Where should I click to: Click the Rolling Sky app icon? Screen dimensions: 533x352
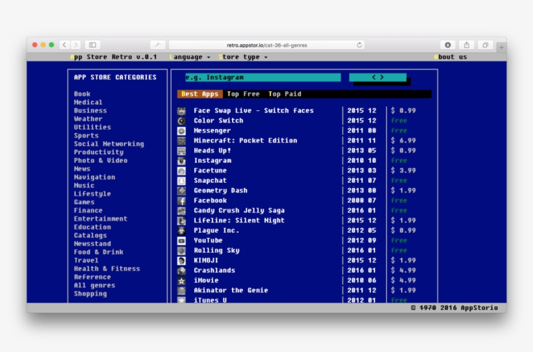181,251
